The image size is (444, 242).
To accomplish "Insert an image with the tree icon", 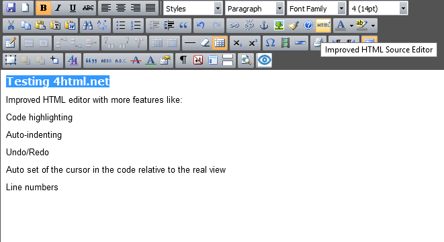I will [x=279, y=26].
